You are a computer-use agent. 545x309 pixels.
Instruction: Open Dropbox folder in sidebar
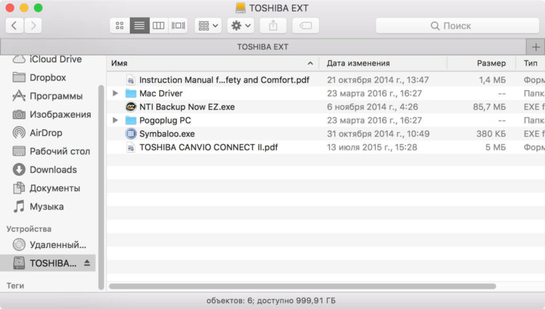[39, 78]
